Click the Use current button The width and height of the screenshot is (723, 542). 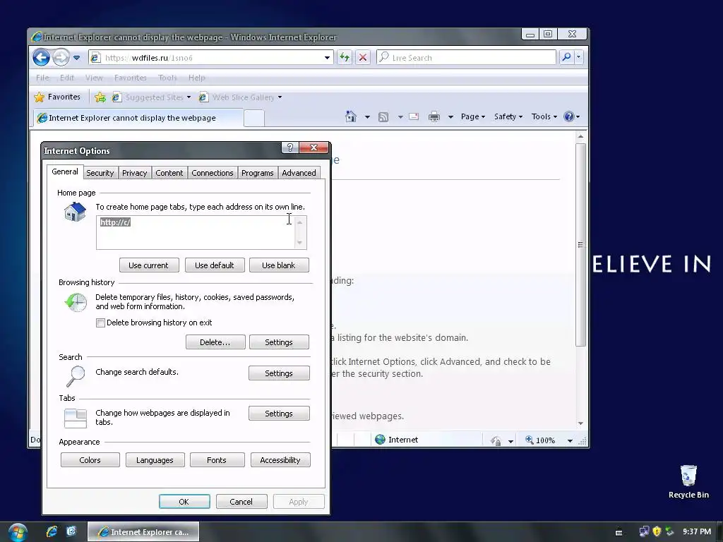point(149,265)
